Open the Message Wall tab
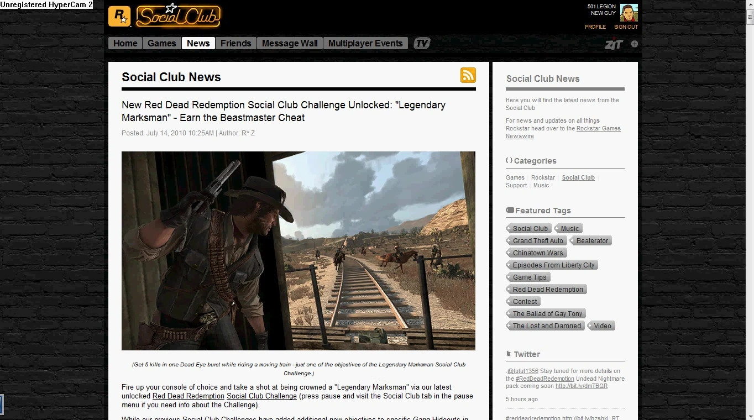Image resolution: width=754 pixels, height=420 pixels. (x=290, y=43)
